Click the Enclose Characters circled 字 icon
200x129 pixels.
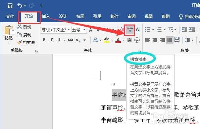coord(137,40)
